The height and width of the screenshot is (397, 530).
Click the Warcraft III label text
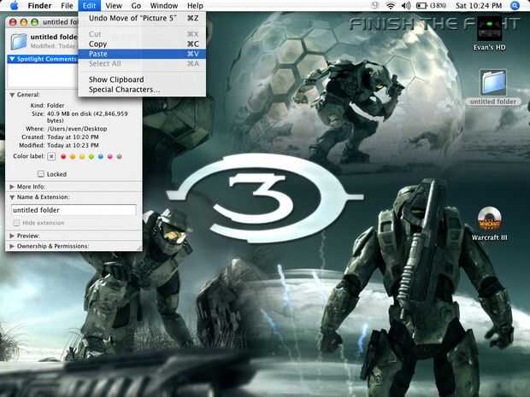pos(489,237)
